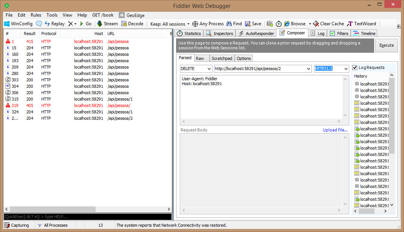The image size is (404, 232).
Task: Select session 319 with 405 result
Action: coord(88,105)
